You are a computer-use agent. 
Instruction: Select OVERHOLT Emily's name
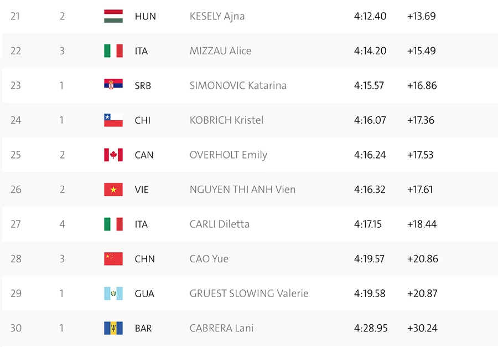click(x=228, y=155)
